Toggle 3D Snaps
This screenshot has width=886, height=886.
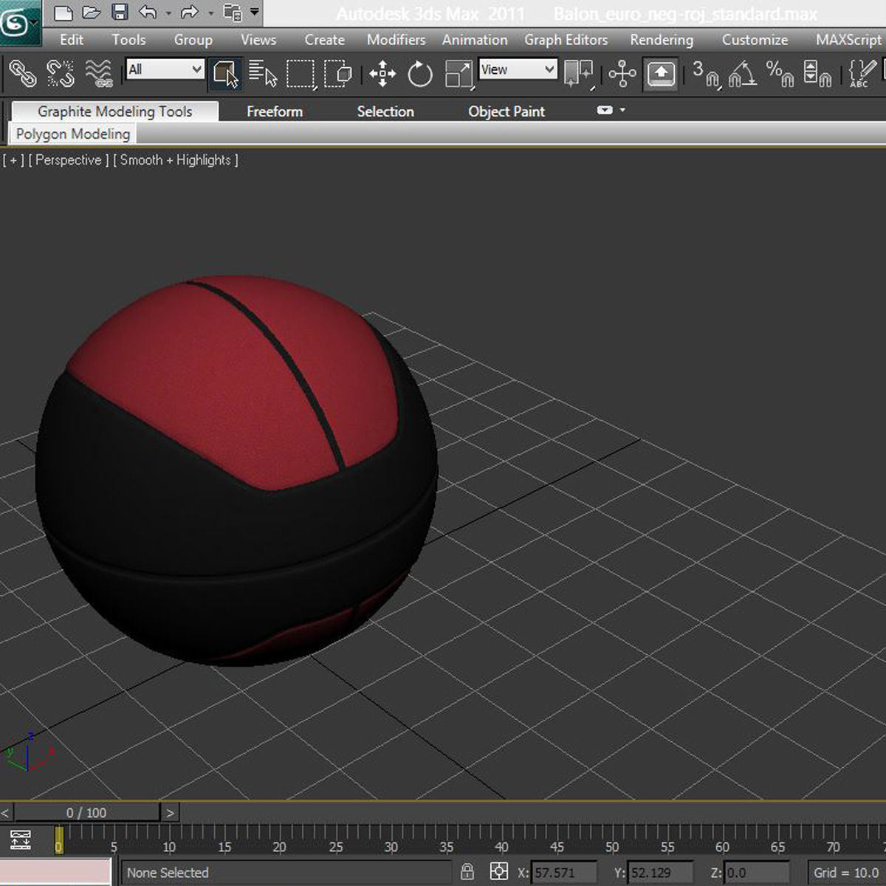[705, 74]
